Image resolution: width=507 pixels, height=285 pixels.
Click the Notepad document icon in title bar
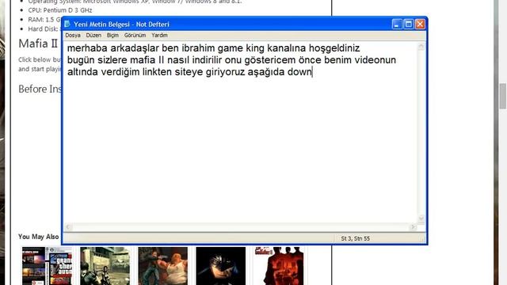(67, 25)
